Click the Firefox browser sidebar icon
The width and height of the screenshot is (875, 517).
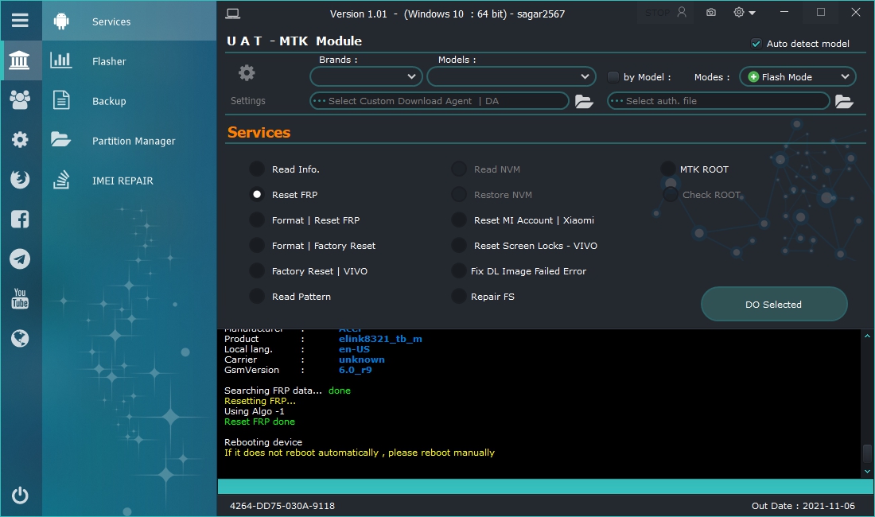(x=20, y=179)
